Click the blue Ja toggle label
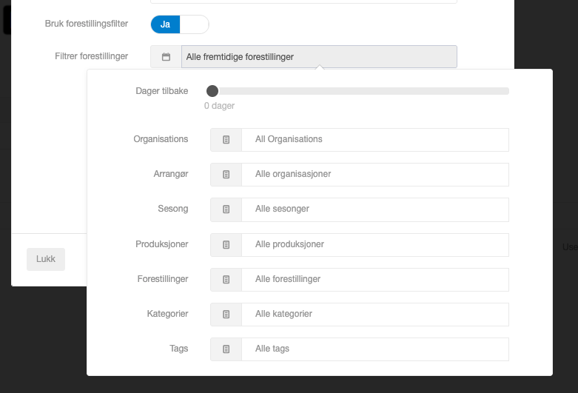 click(x=165, y=24)
